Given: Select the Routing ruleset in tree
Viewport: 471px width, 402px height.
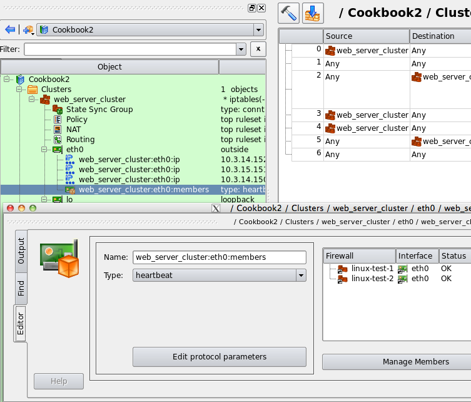Looking at the screenshot, I should point(80,140).
